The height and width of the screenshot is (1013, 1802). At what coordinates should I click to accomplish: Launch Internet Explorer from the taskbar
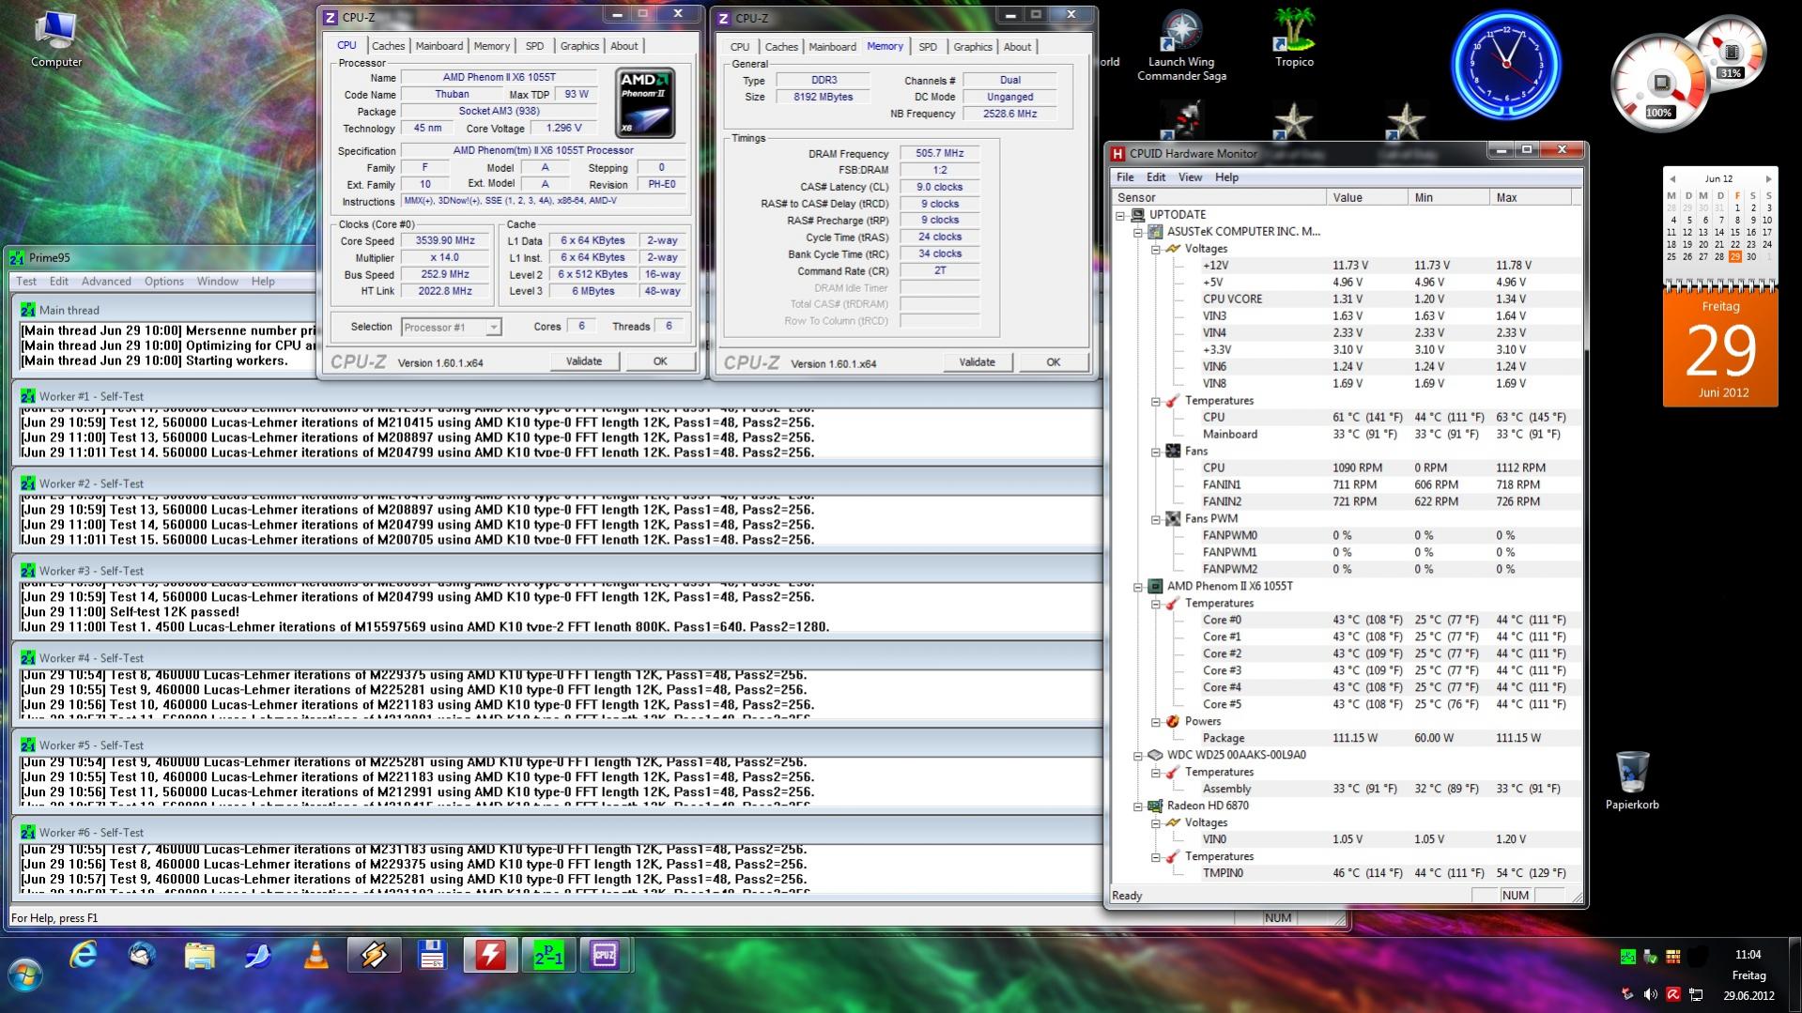[84, 956]
